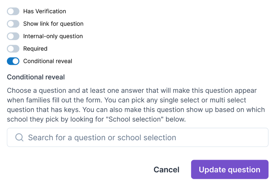Click the magnifying glass search icon
This screenshot has width=275, height=186.
(x=19, y=137)
